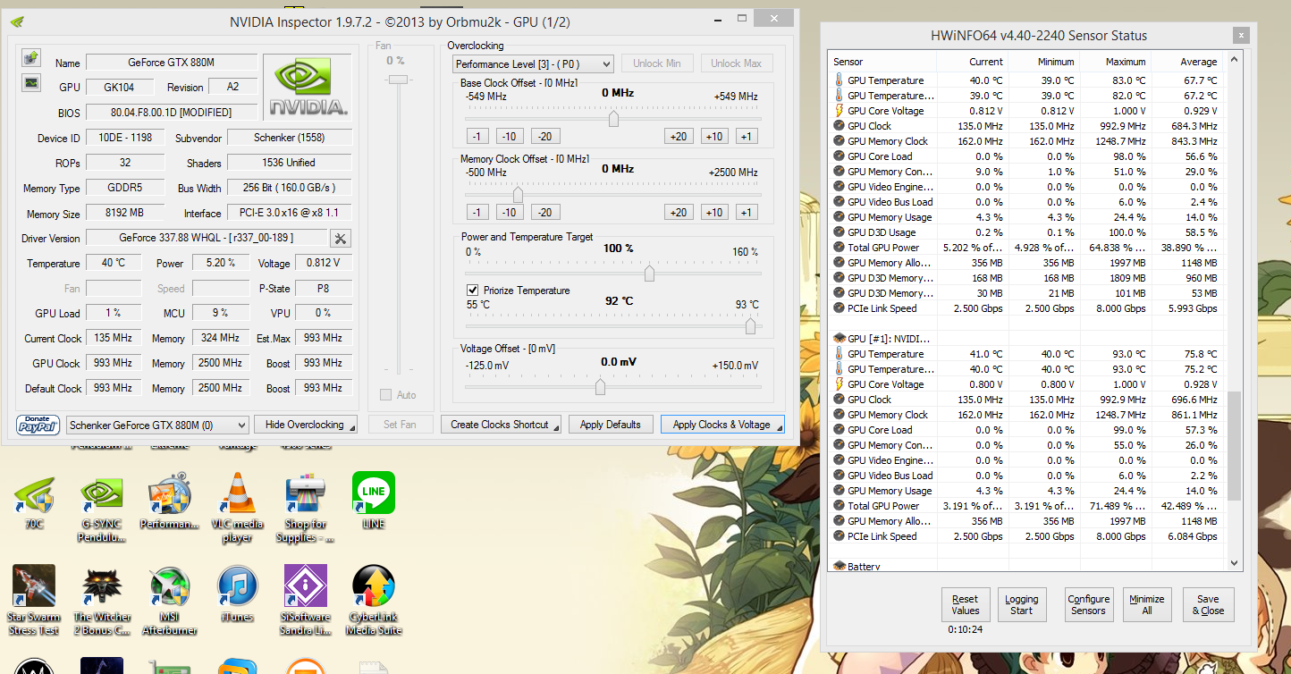Click the Fan speed vertical slider handle
1291x674 pixels.
(x=399, y=79)
